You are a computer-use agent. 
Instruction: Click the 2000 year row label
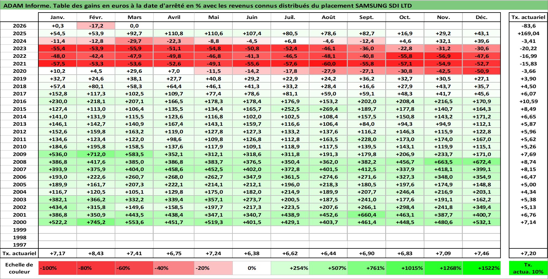pos(19,222)
